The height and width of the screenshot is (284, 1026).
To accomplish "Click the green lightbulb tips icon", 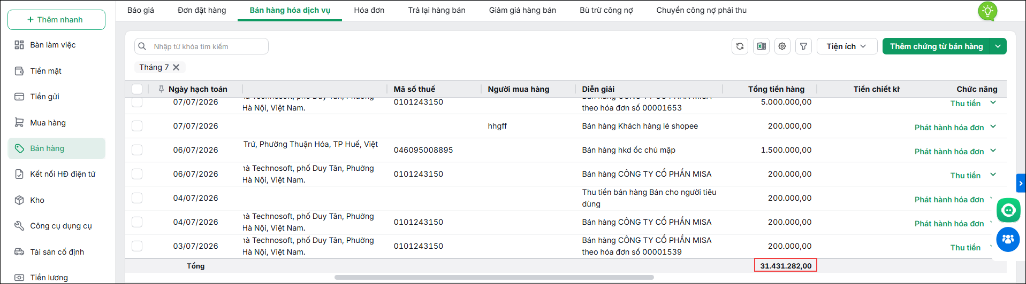I will tap(987, 11).
